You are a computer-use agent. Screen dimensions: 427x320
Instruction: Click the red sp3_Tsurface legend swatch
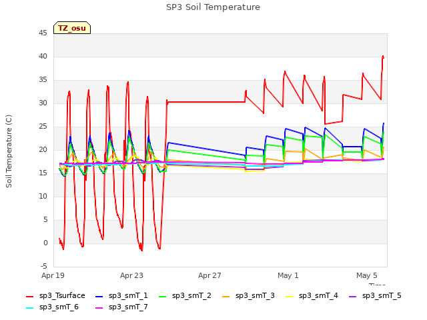pyautogui.click(x=29, y=296)
